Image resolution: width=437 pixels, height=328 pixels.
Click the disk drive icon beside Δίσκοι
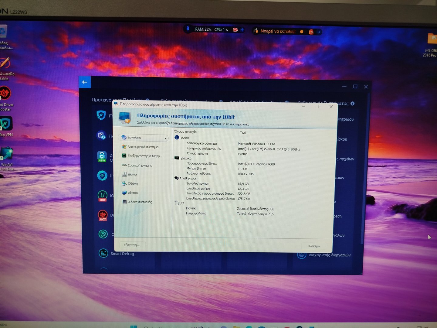(124, 174)
